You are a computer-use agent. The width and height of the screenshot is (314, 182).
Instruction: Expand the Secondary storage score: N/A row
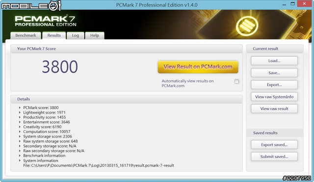20,146
